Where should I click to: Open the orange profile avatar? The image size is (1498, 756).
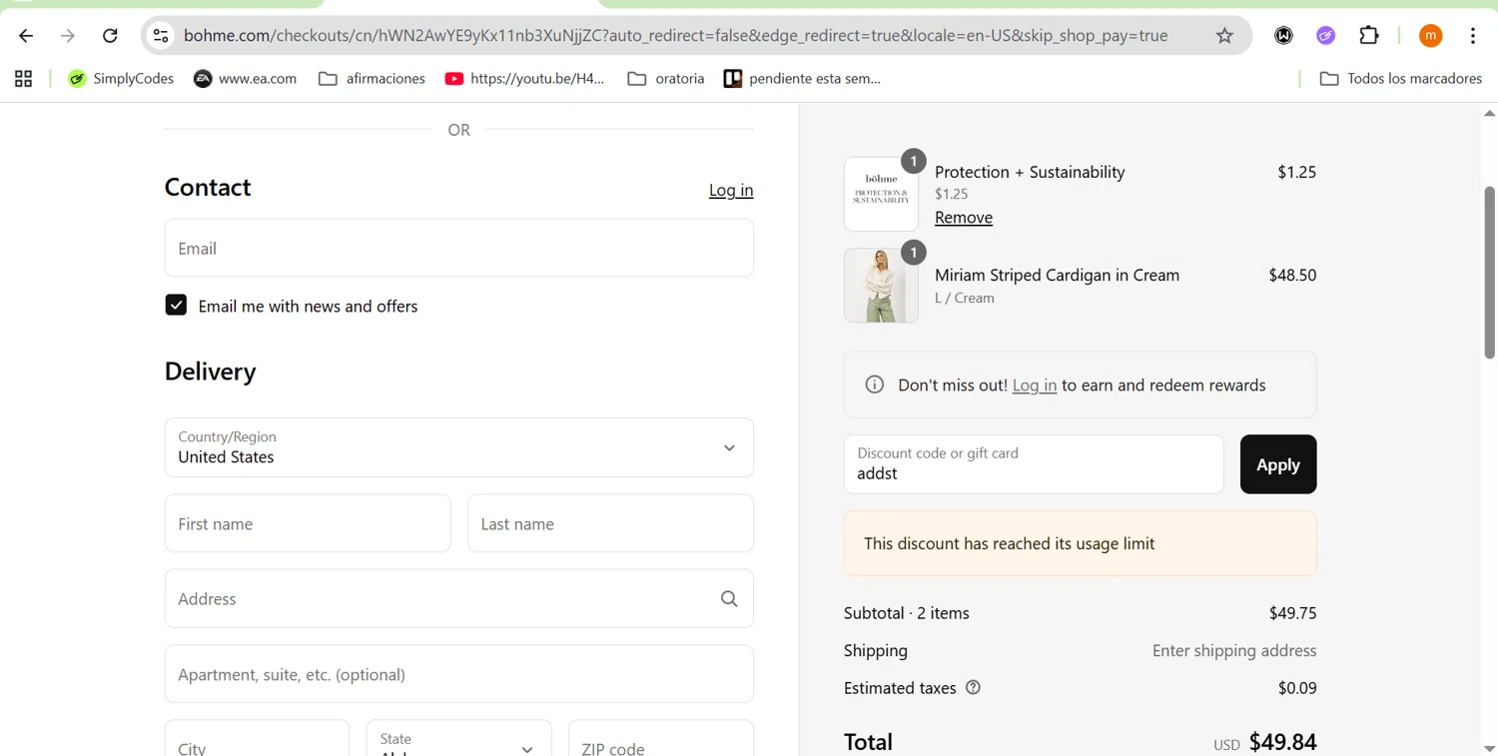(1430, 36)
